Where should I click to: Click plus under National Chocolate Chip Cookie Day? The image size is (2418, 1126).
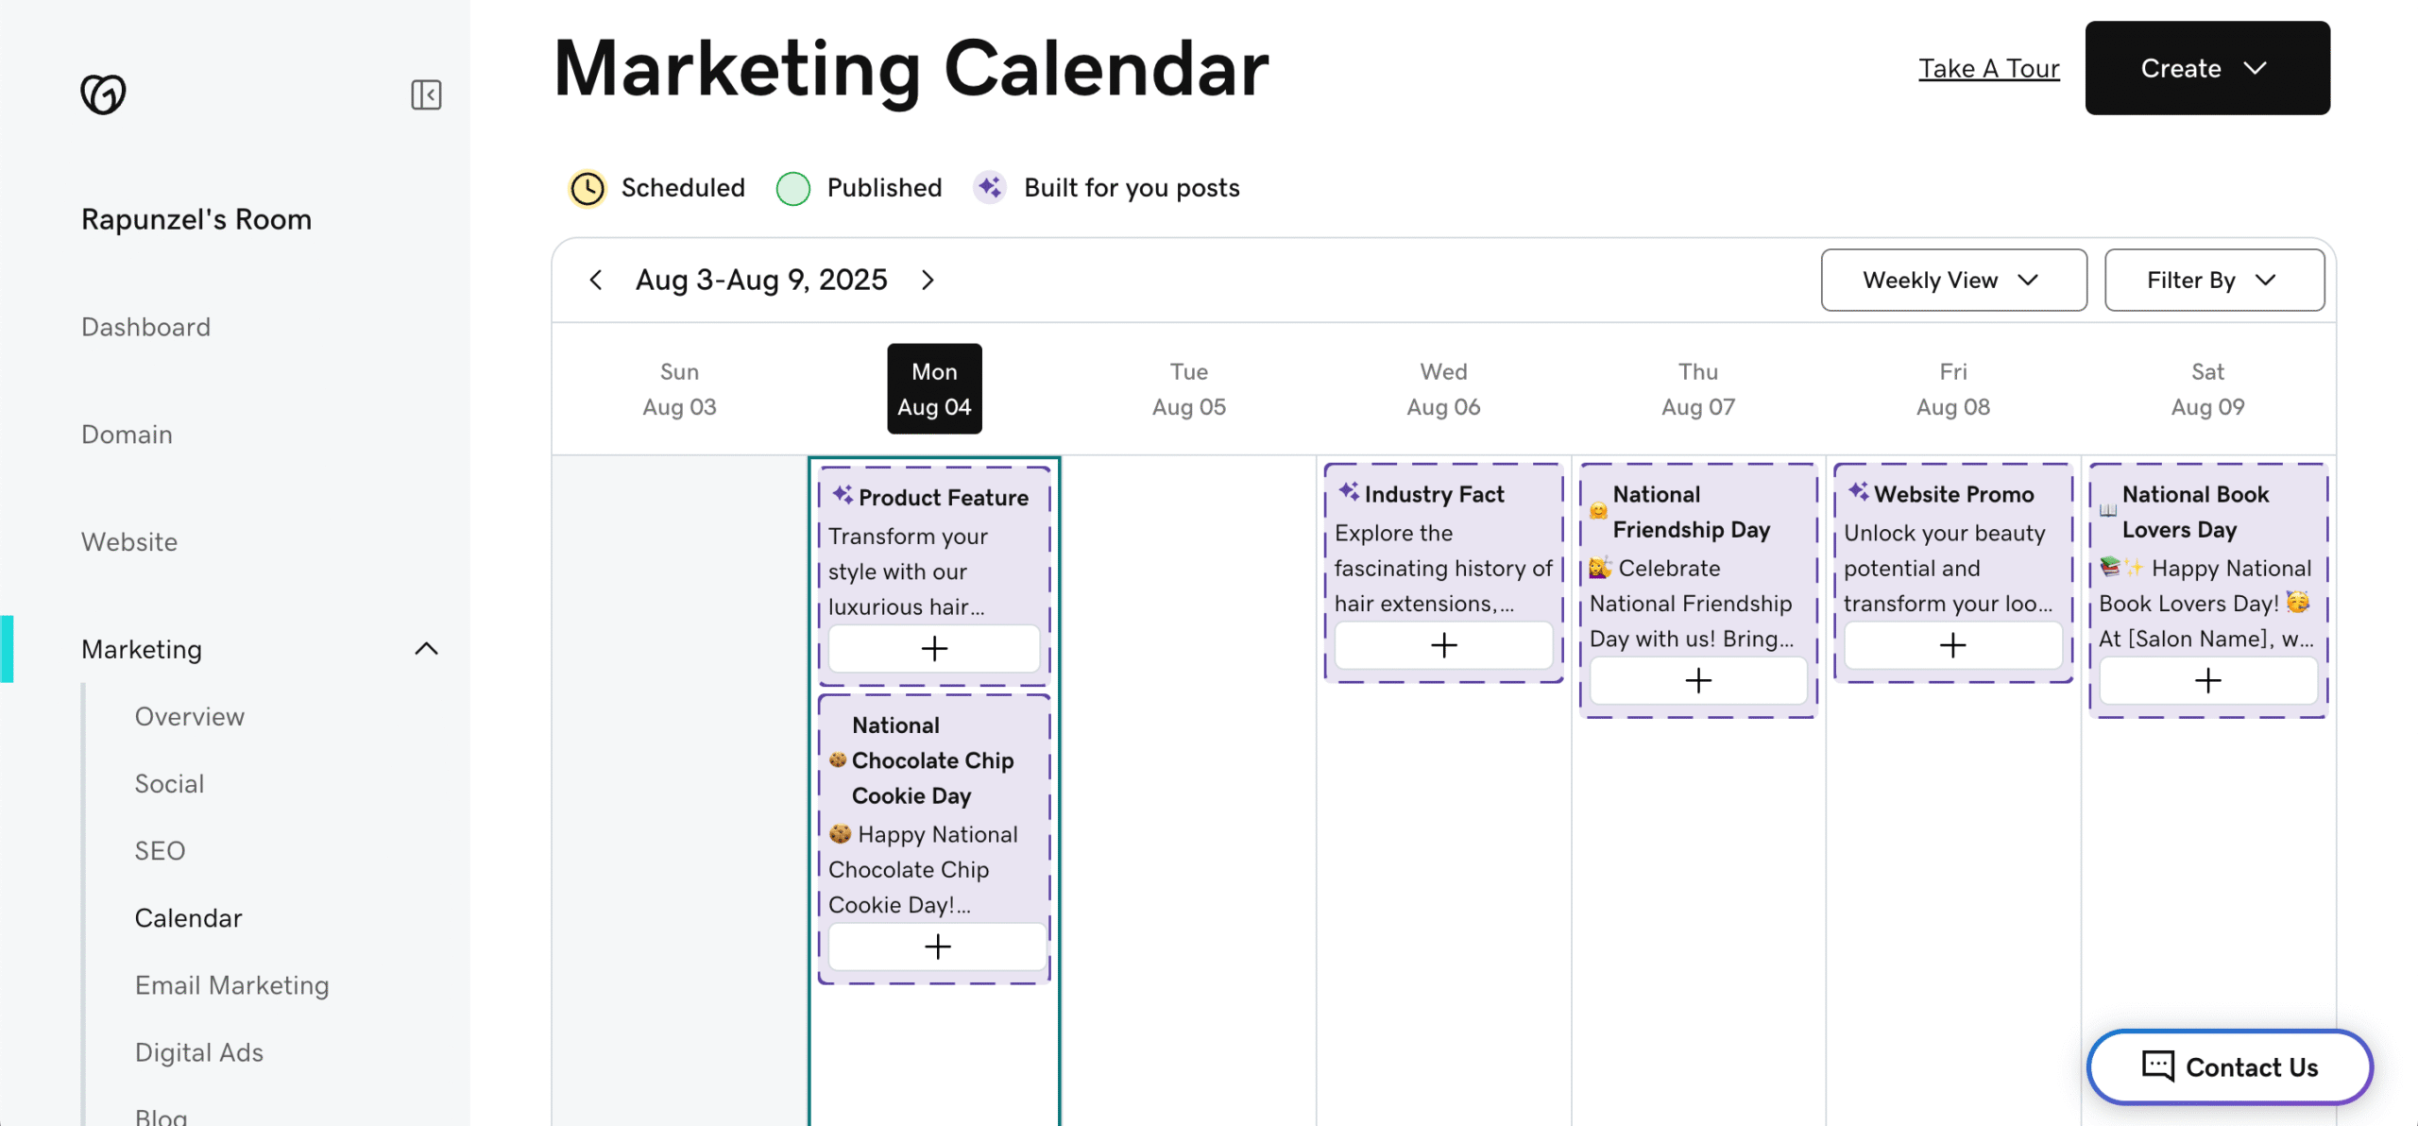click(x=937, y=947)
